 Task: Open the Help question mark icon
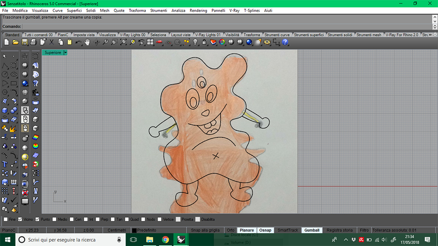pos(285,42)
